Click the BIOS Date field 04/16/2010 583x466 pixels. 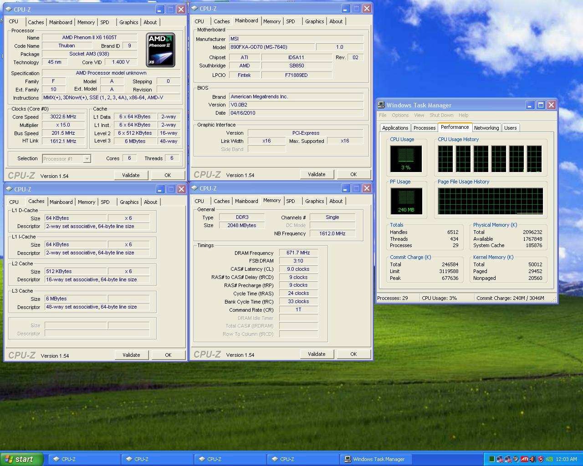click(x=297, y=113)
